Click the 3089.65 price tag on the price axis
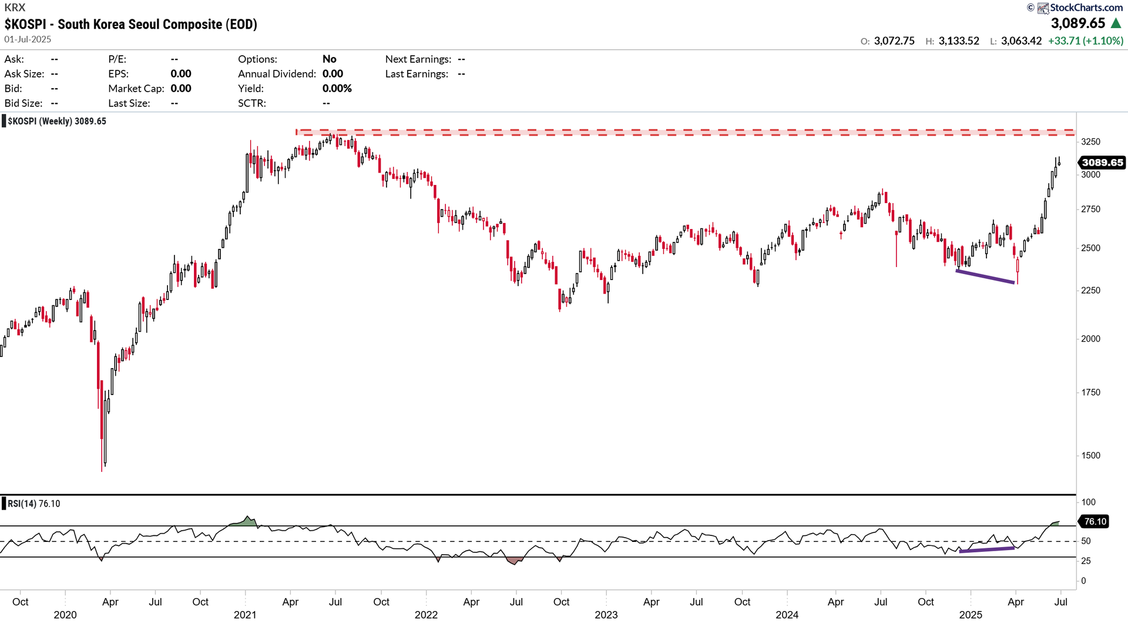The height and width of the screenshot is (624, 1128). coord(1102,163)
